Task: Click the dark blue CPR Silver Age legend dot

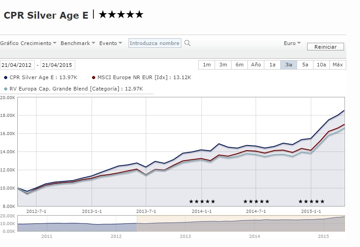Action: point(6,78)
